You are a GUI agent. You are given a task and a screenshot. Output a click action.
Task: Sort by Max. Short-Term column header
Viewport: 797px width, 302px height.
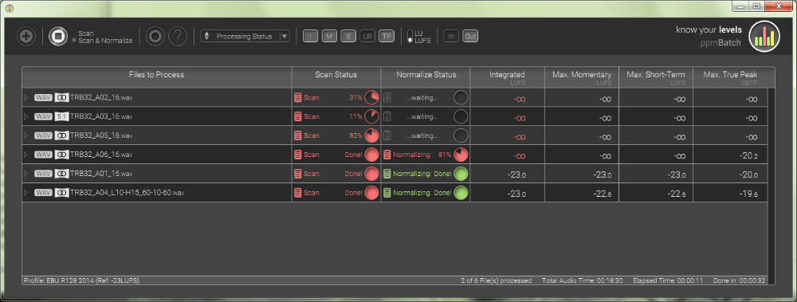coord(656,77)
